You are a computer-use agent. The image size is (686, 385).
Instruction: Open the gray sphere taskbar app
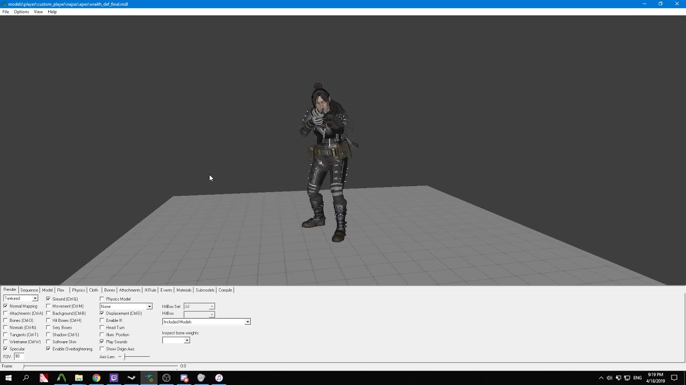click(202, 378)
